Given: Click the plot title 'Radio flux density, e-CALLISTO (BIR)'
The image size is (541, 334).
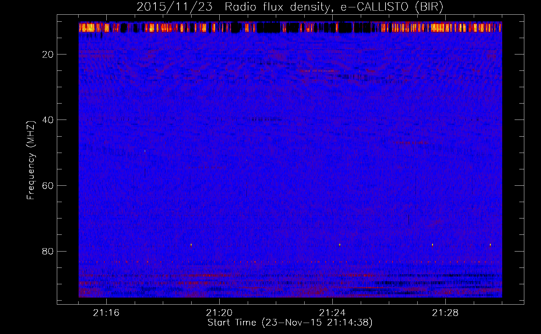Looking at the screenshot, I should coord(334,7).
